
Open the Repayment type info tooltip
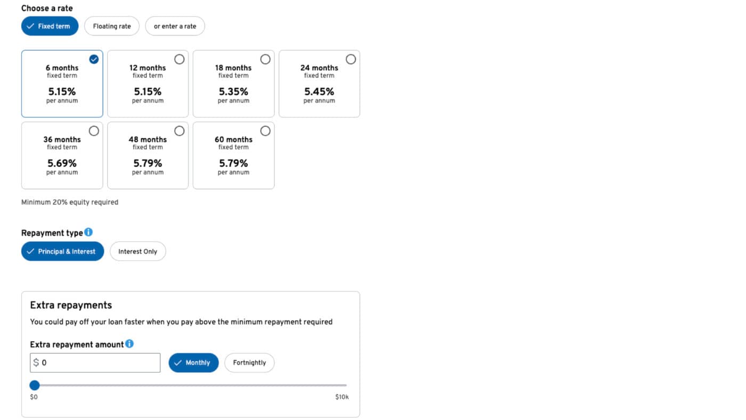point(88,232)
